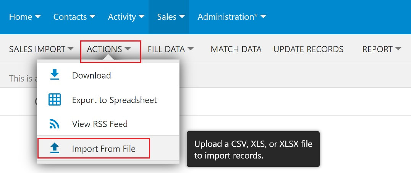Open View RSS Feed option
Image resolution: width=411 pixels, height=173 pixels.
[108, 123]
